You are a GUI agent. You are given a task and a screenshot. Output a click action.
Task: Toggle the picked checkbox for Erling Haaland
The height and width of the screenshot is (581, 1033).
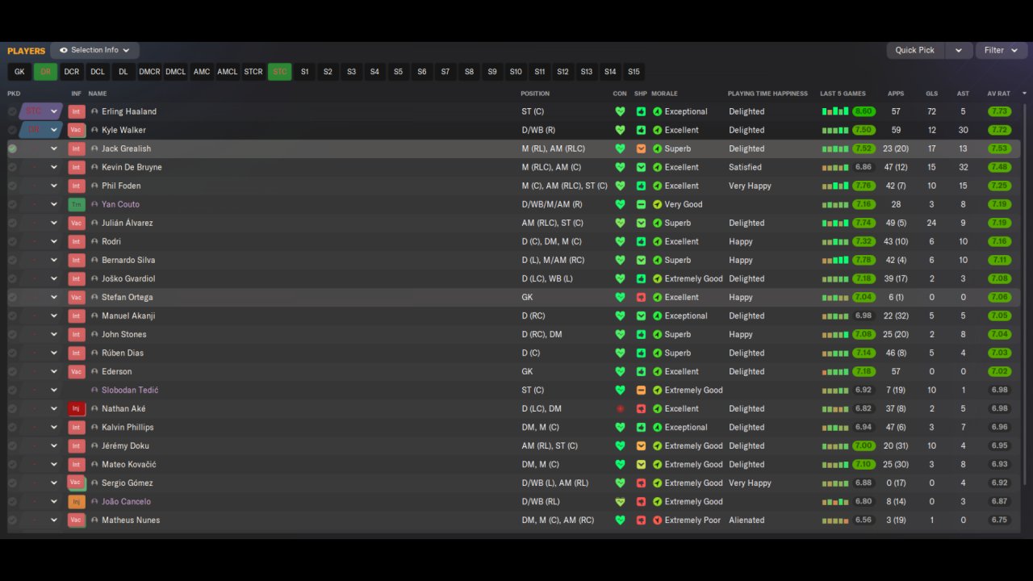click(x=12, y=111)
